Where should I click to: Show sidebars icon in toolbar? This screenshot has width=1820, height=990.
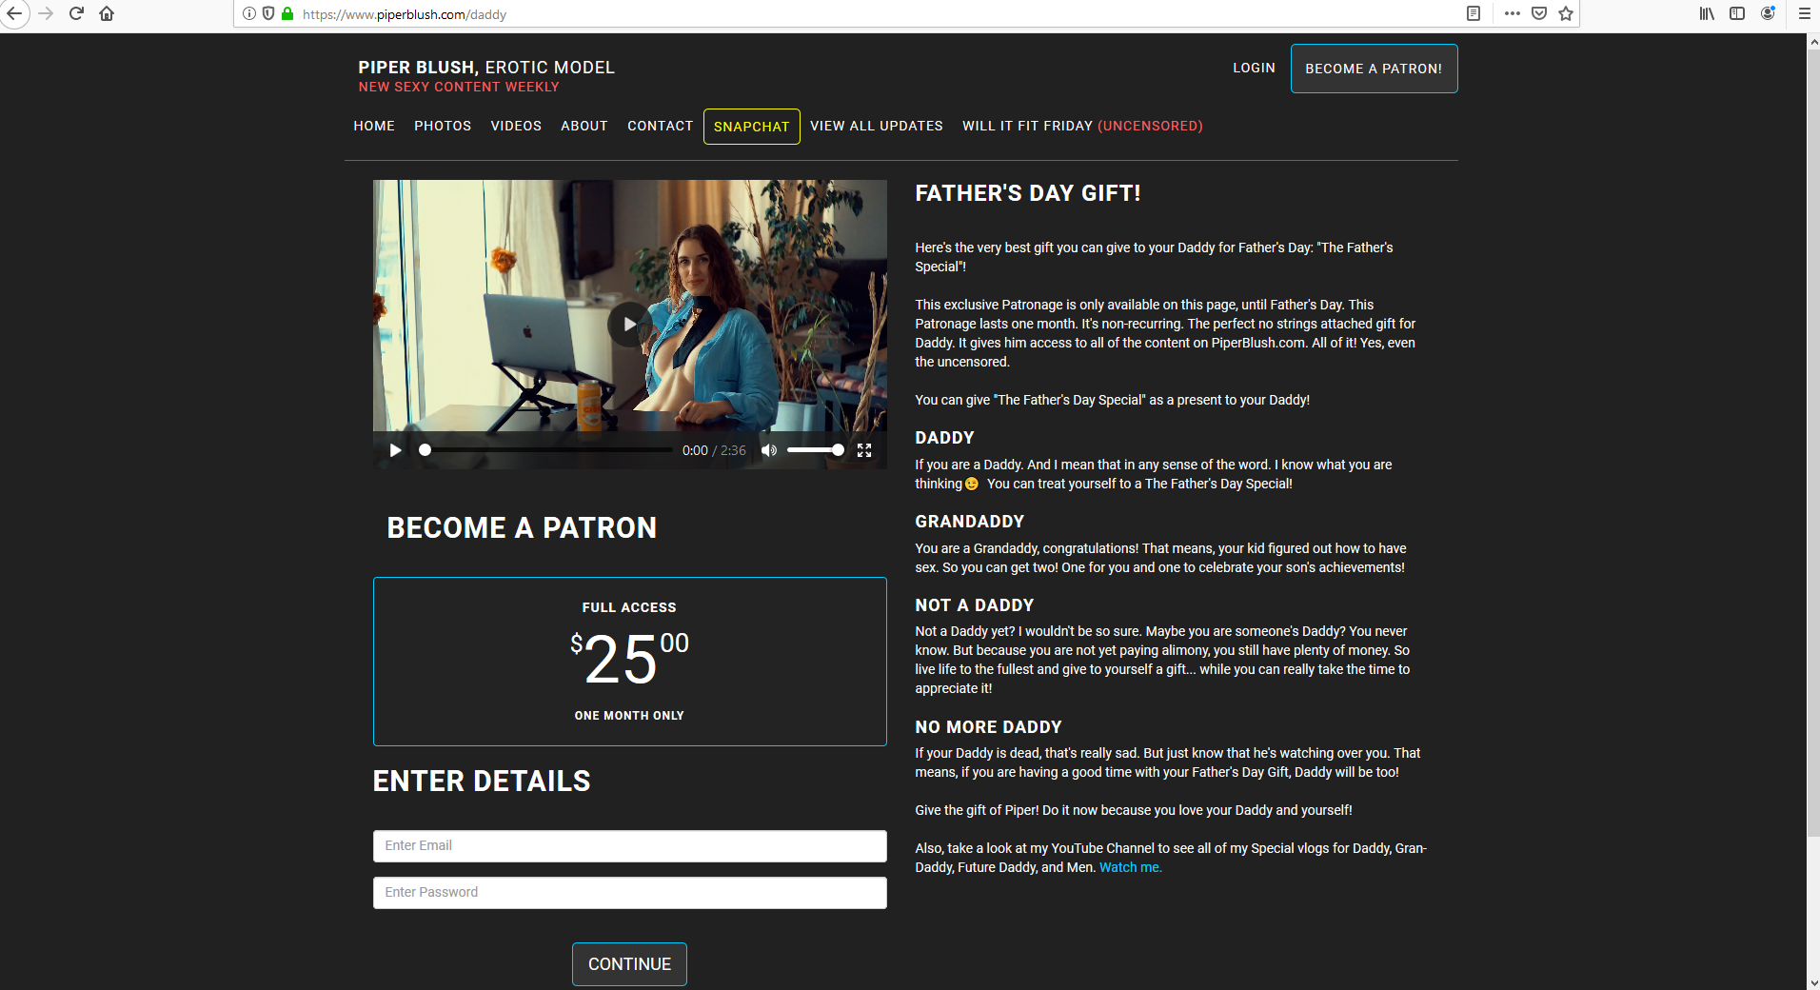[1737, 13]
